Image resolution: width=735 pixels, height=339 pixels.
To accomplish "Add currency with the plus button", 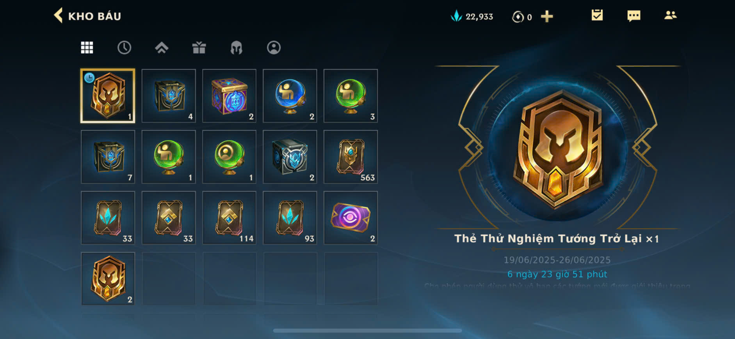I will [x=547, y=16].
